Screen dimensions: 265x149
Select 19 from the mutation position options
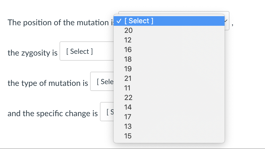tap(128, 69)
